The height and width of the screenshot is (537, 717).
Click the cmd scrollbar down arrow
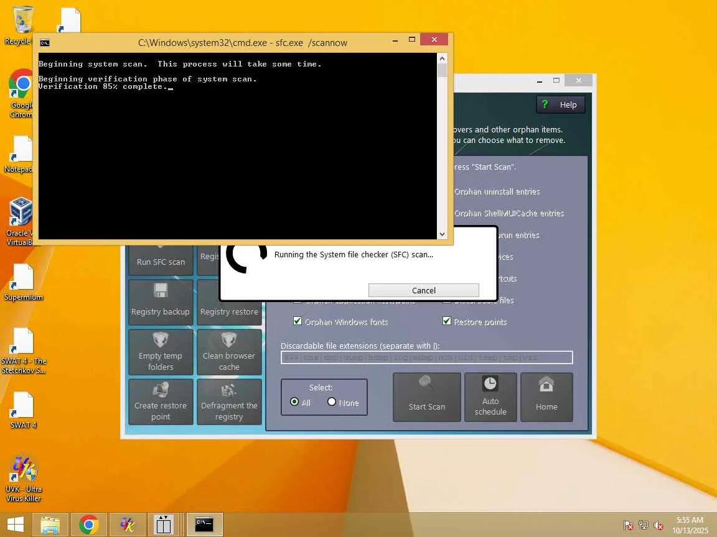click(x=442, y=234)
